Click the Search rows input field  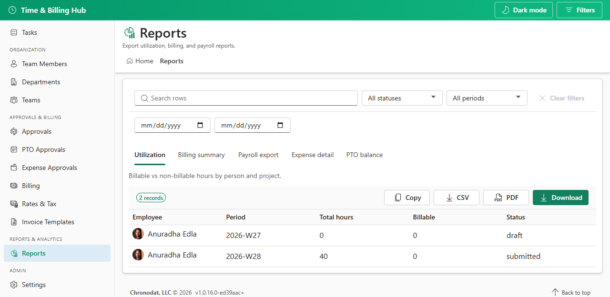[x=246, y=98]
